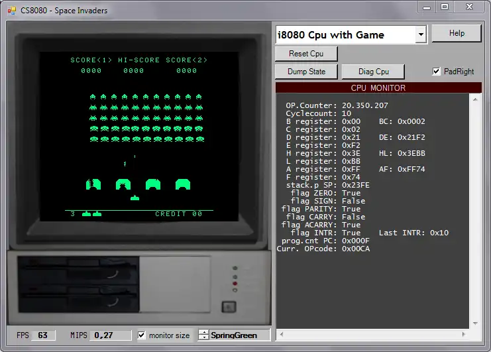This screenshot has width=491, height=352.
Task: Click the flag SIGN: False line
Action: click(327, 201)
